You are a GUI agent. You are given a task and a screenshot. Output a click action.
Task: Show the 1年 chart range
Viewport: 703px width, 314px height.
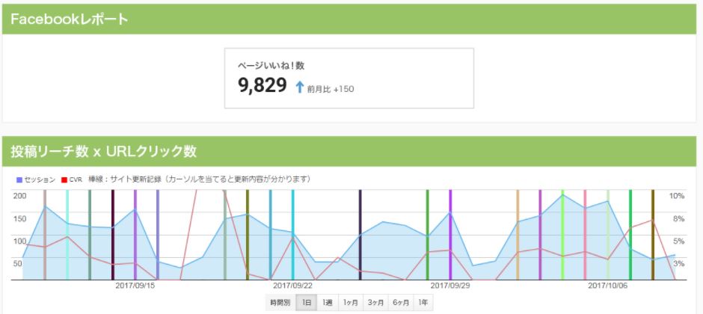click(x=423, y=303)
